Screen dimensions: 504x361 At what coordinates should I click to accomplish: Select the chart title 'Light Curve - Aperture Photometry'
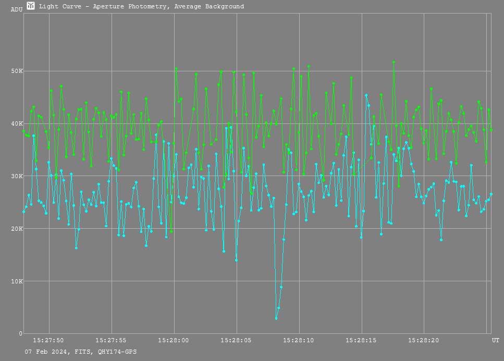coord(103,6)
